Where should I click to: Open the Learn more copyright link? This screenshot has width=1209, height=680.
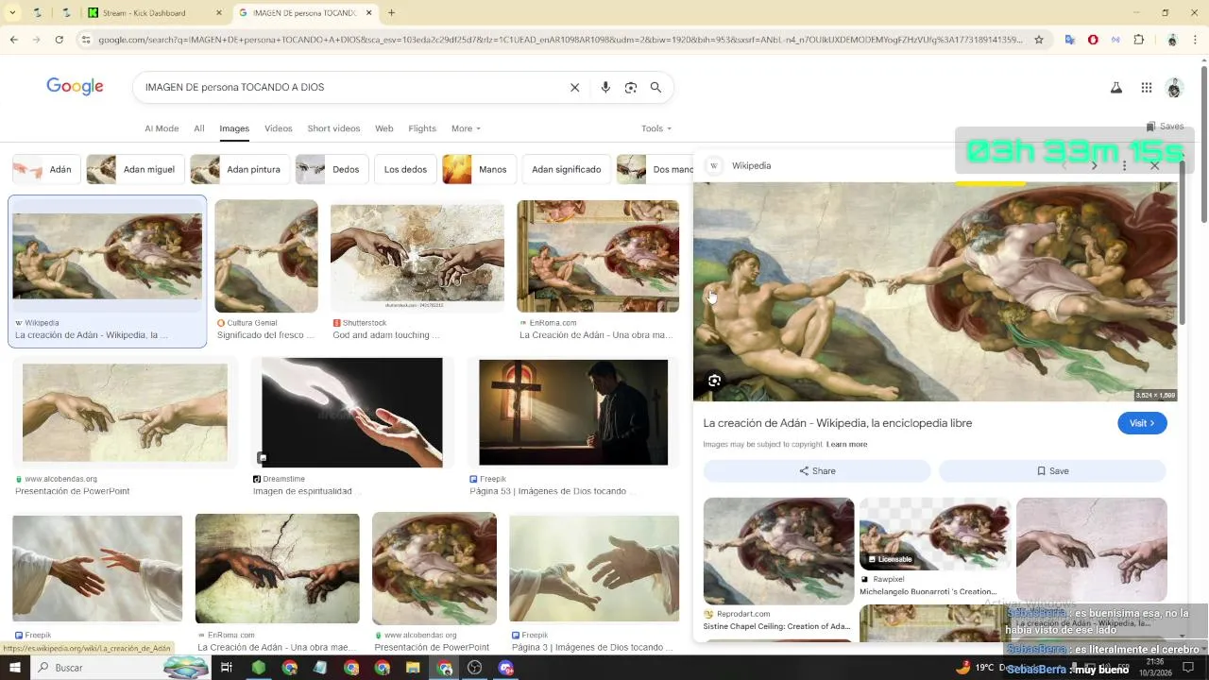point(846,444)
